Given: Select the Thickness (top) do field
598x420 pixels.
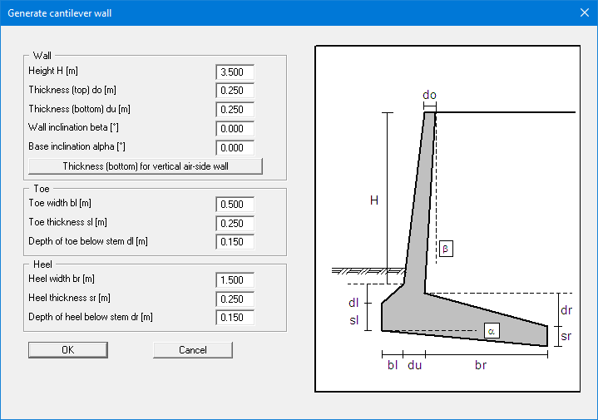Looking at the screenshot, I should point(235,91).
